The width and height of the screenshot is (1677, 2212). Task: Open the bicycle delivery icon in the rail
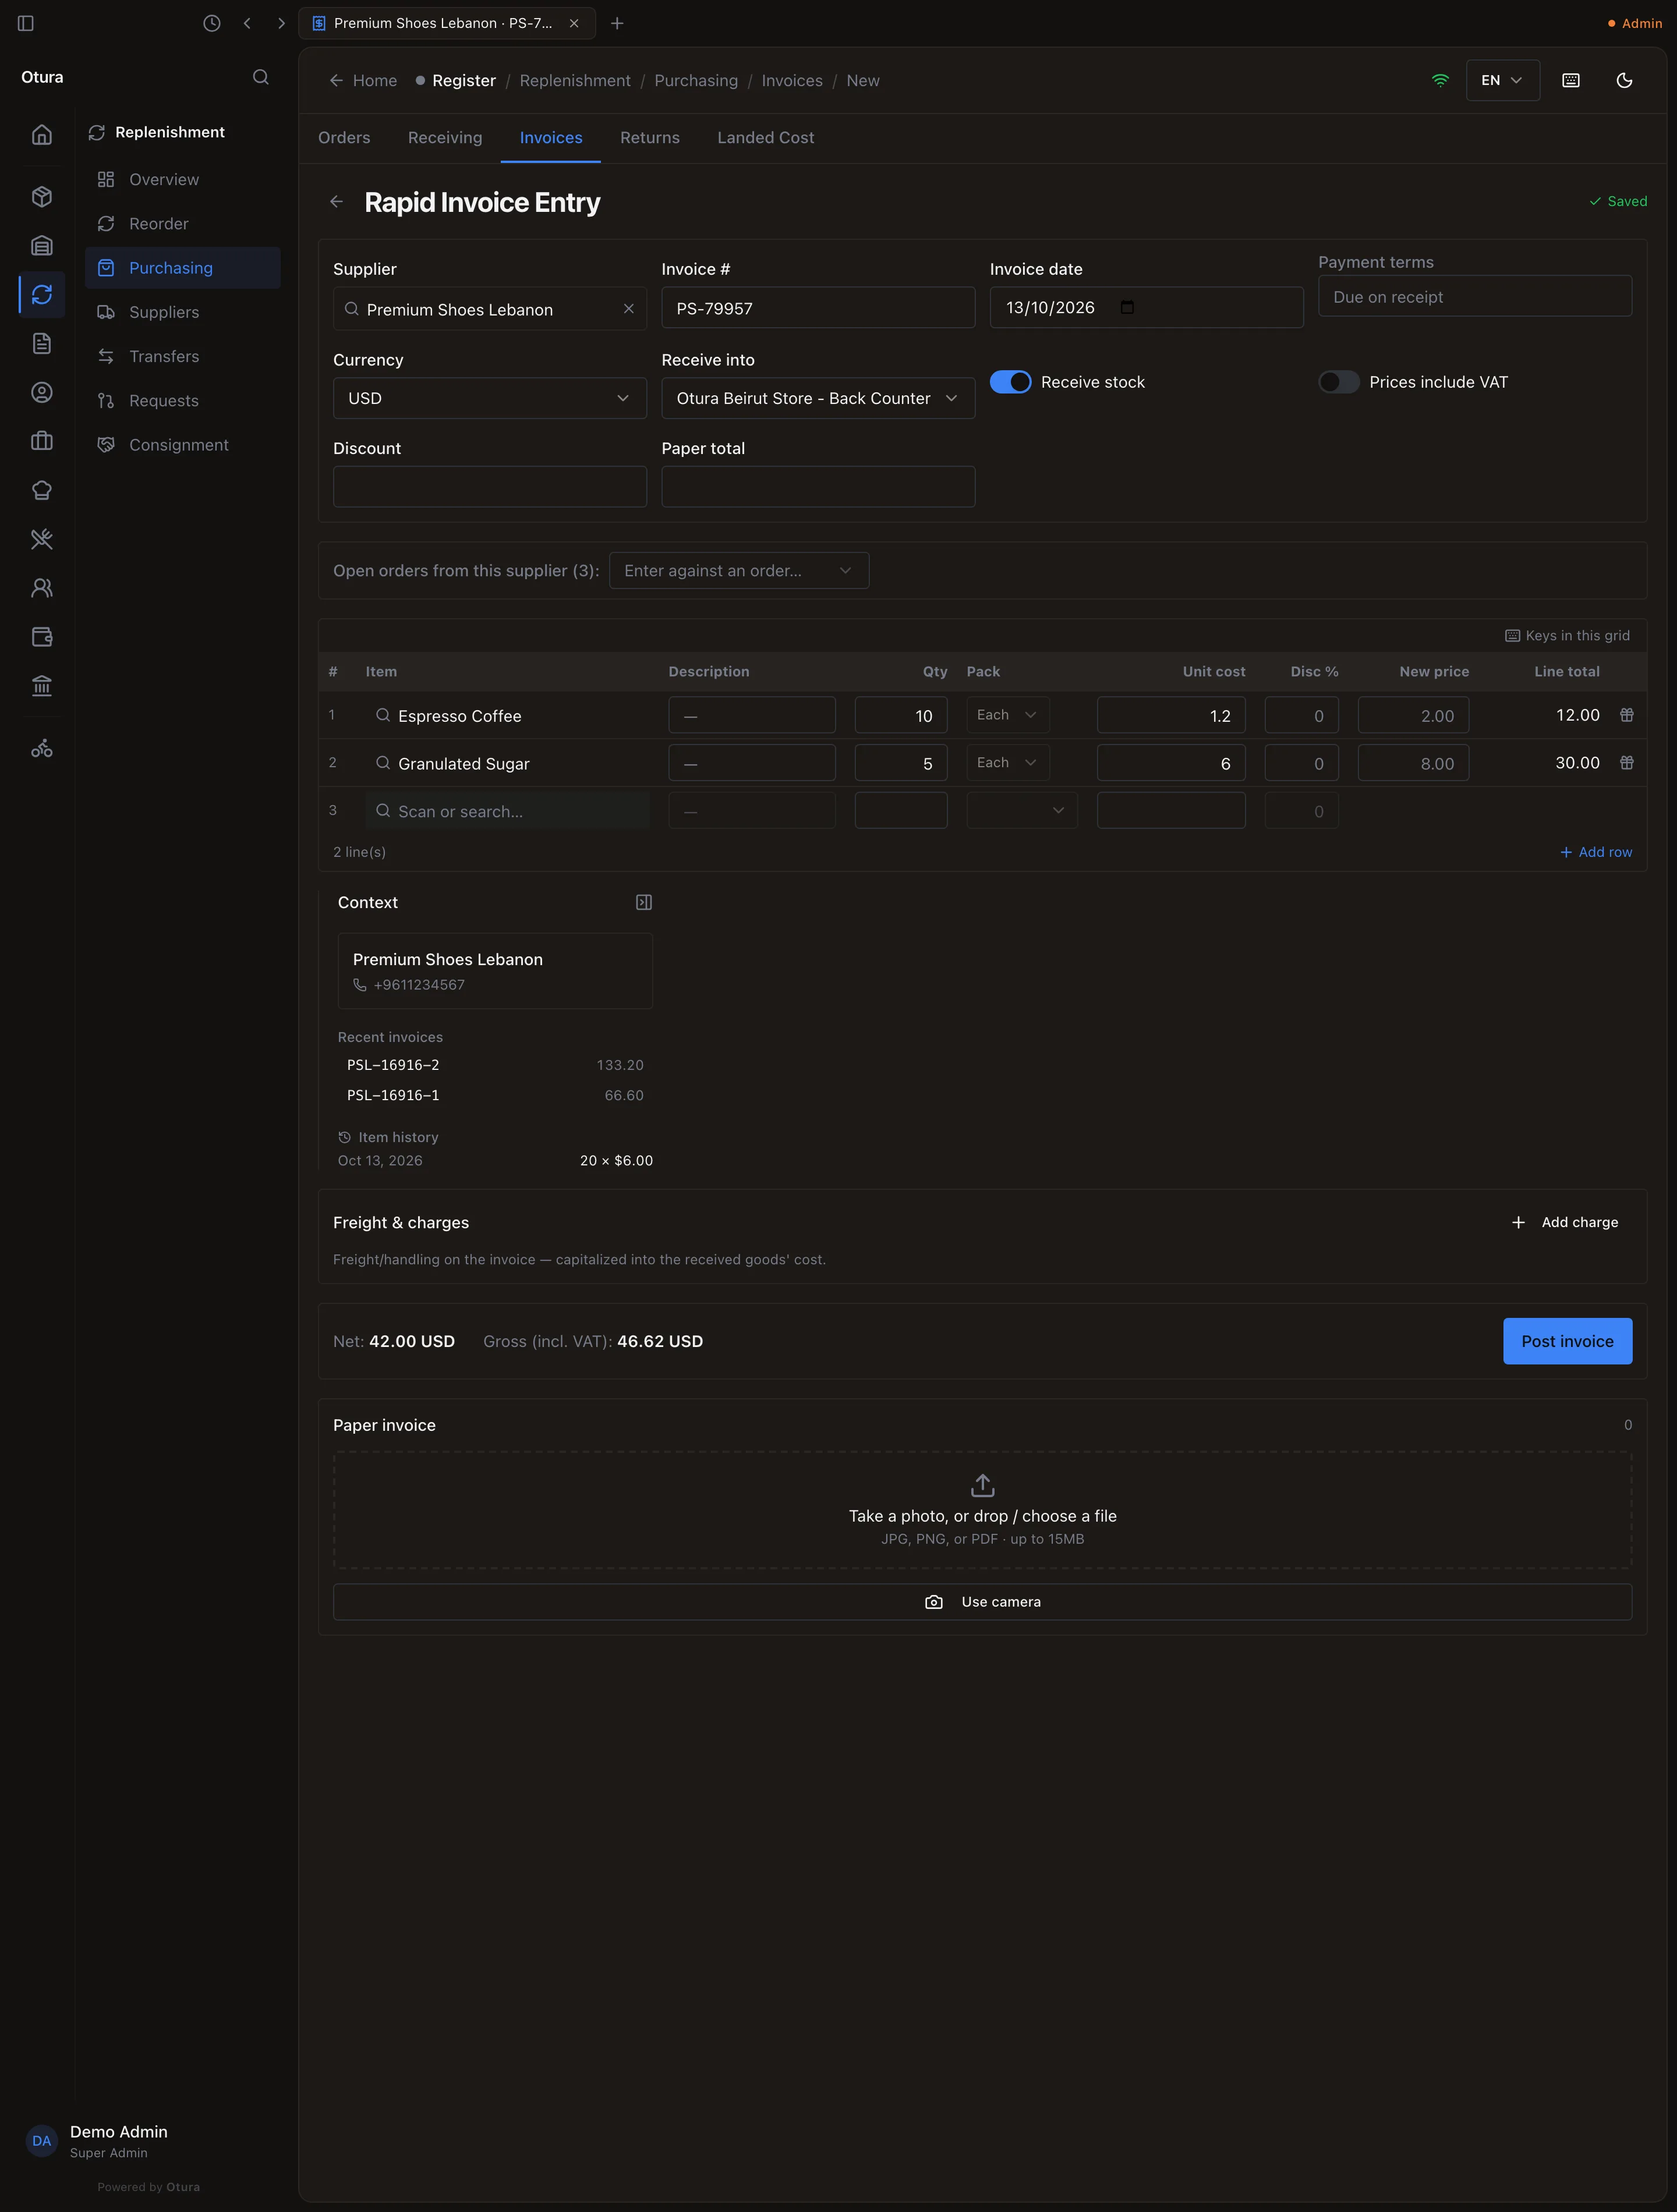[42, 748]
